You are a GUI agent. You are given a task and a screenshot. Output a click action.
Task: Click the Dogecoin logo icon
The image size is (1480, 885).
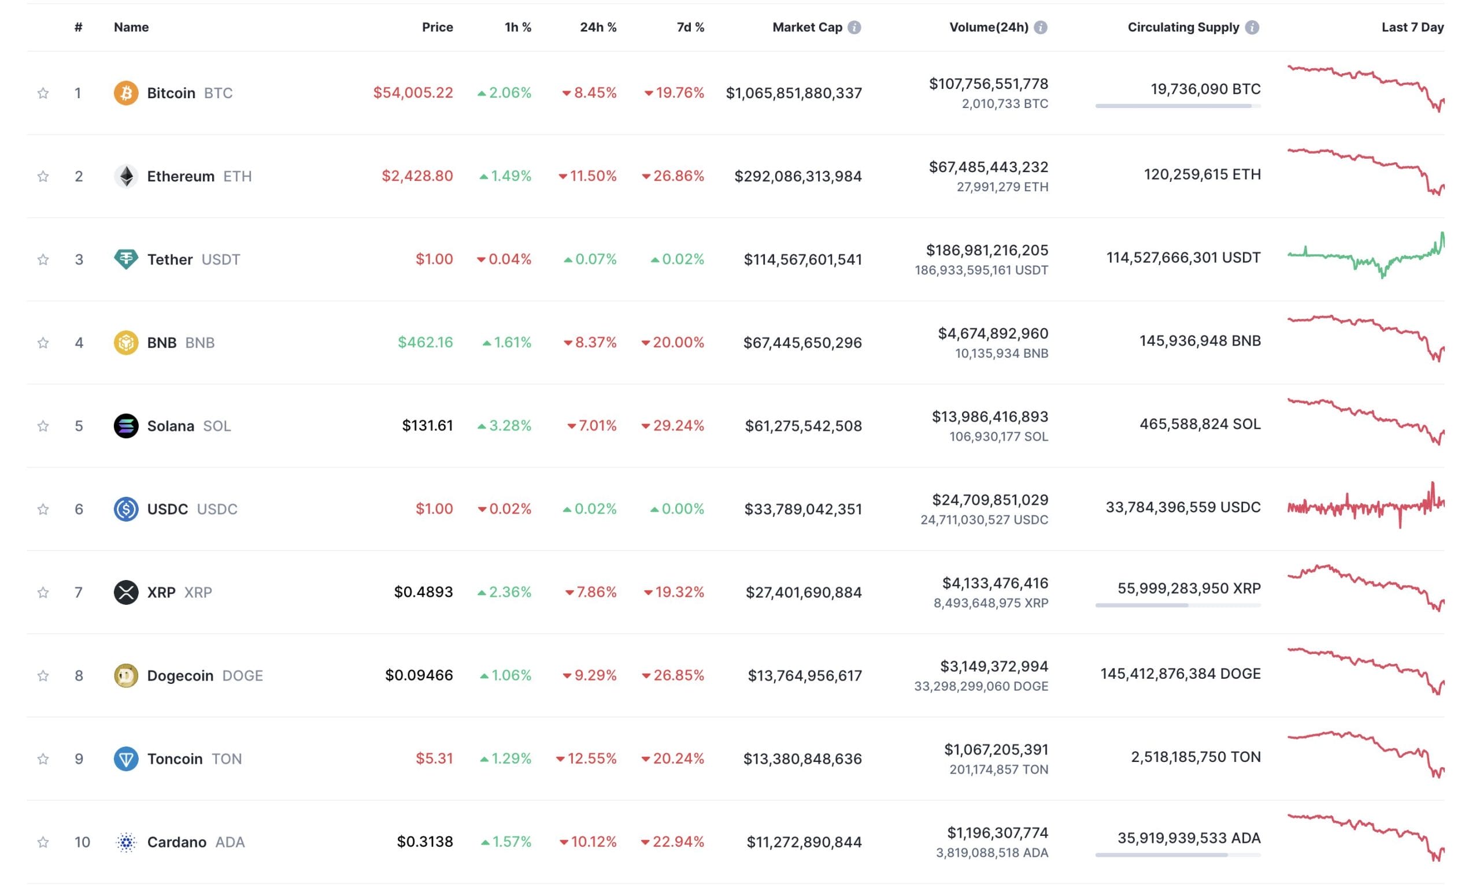click(x=126, y=675)
